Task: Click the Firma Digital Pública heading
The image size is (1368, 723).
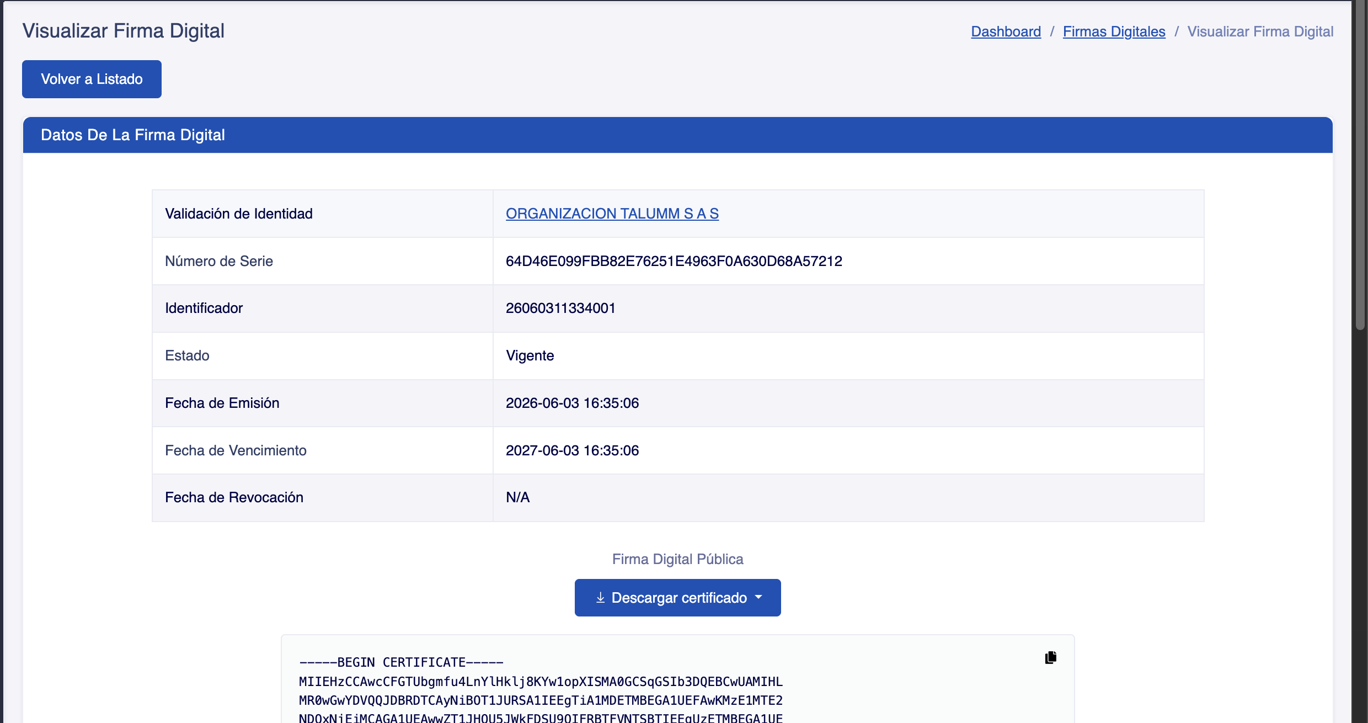Action: tap(677, 559)
